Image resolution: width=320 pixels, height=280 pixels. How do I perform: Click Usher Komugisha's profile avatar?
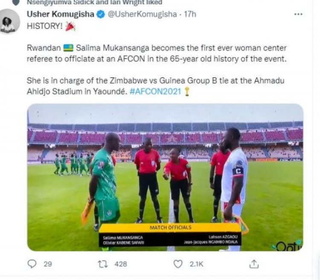[x=10, y=21]
